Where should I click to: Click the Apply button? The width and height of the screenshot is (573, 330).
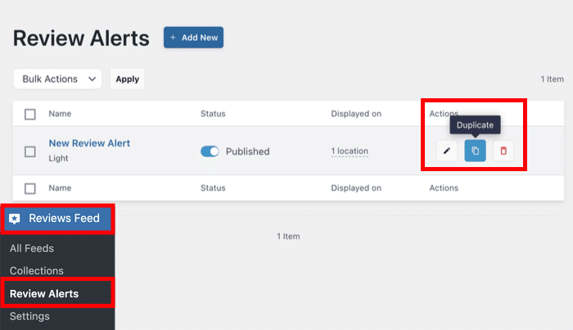127,79
